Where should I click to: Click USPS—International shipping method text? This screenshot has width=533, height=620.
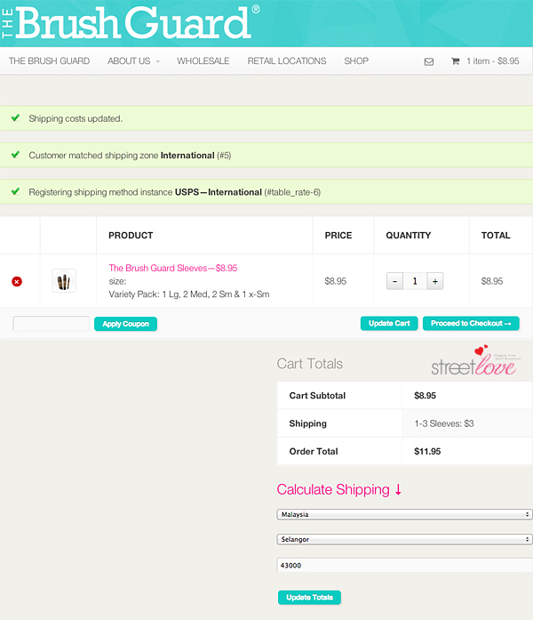click(x=219, y=192)
